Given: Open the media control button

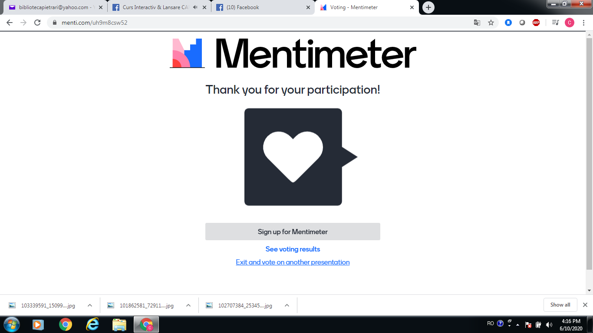Looking at the screenshot, I should (555, 23).
